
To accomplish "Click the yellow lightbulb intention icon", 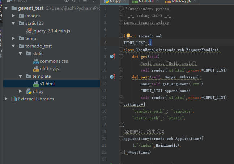I will 128,36.
